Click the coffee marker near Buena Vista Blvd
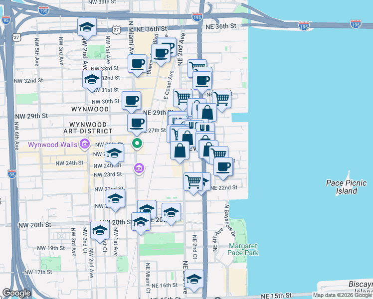Image resolution: width=373 pixels, height=299 pixels. (x=161, y=55)
